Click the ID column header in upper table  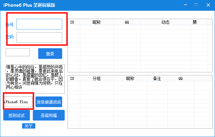coord(74,22)
